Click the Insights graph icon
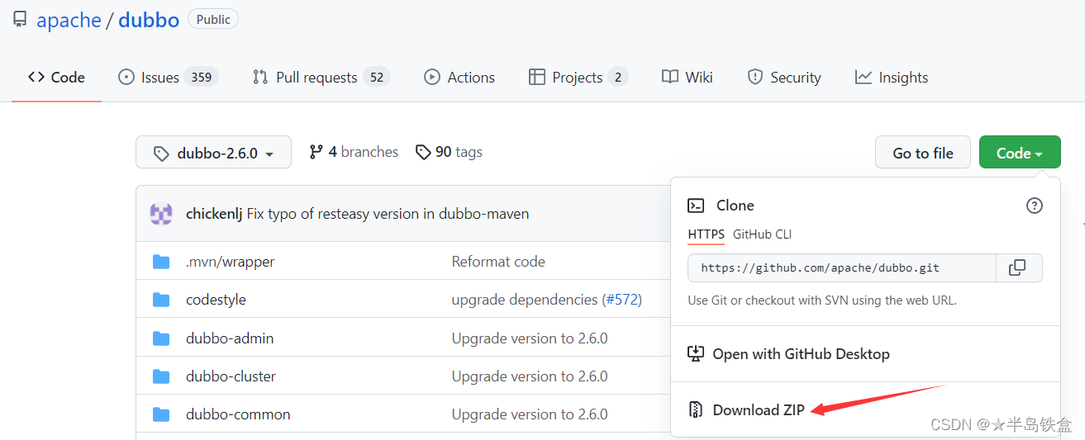The height and width of the screenshot is (440, 1085). tap(864, 77)
